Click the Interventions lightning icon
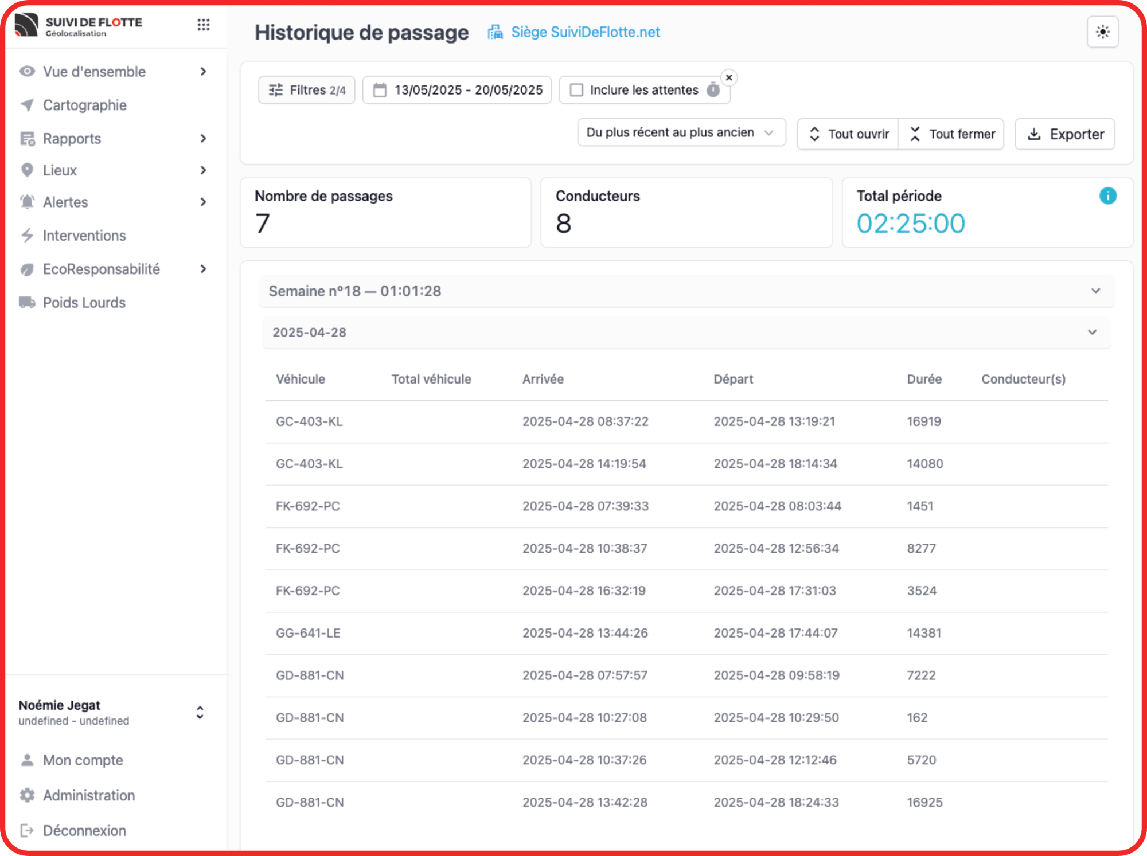The height and width of the screenshot is (856, 1147). 27,236
